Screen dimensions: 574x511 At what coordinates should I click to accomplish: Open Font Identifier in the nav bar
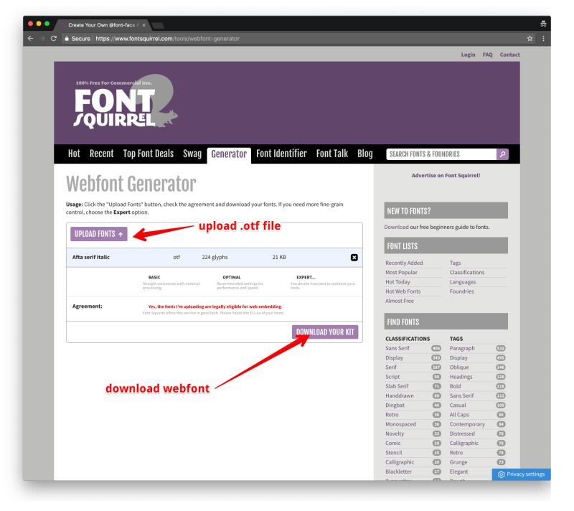point(281,154)
